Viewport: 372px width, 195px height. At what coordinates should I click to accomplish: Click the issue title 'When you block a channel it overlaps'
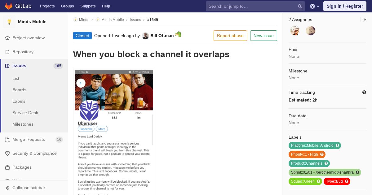pos(151,54)
